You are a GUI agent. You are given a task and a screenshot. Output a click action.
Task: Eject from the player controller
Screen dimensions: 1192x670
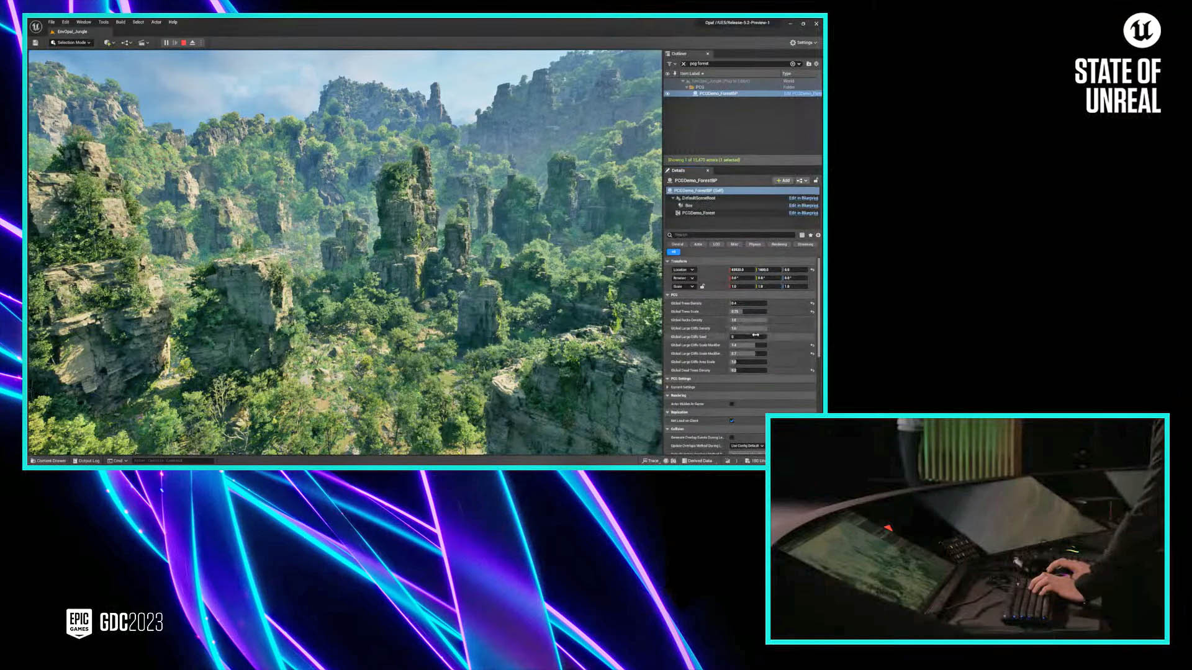coord(192,43)
